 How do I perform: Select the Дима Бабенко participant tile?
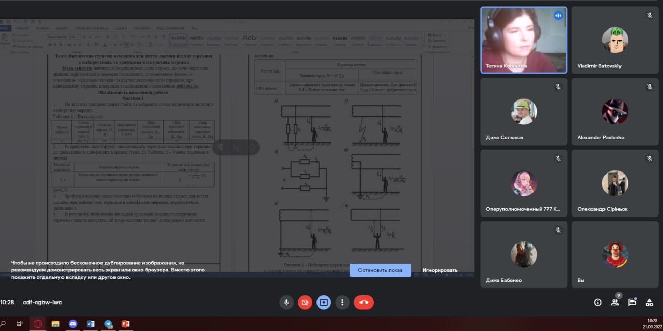click(524, 255)
